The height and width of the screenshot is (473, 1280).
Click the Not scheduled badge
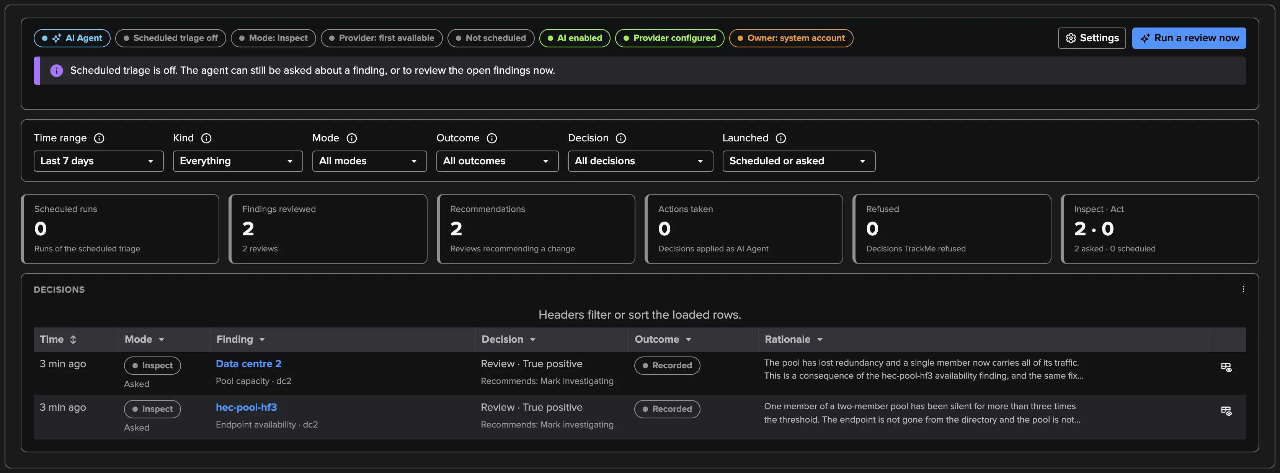click(x=491, y=38)
